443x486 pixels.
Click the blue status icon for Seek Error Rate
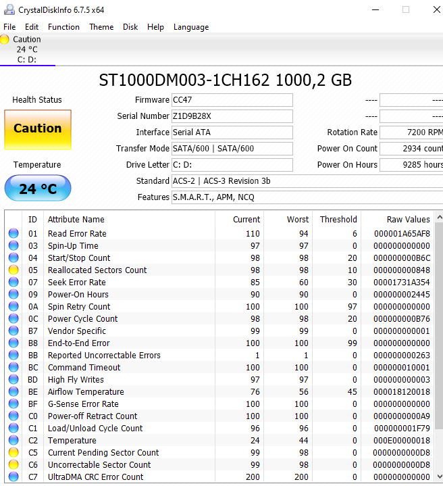coord(14,282)
